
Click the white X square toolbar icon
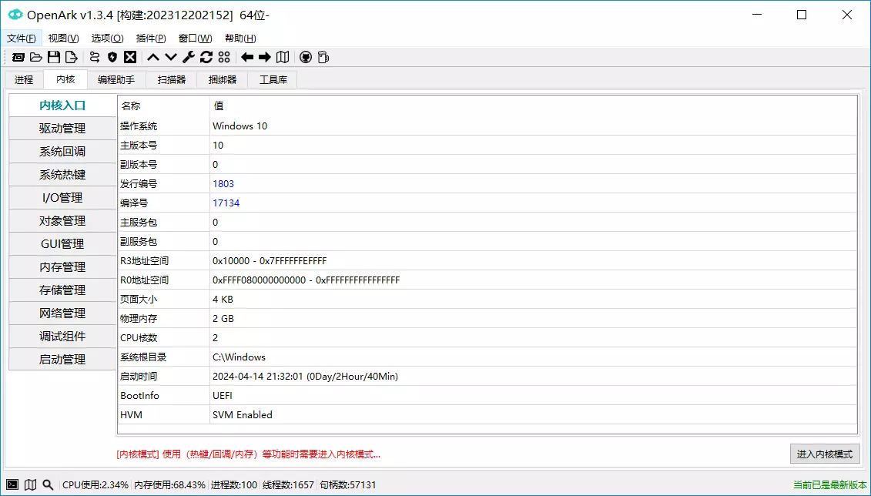point(130,57)
